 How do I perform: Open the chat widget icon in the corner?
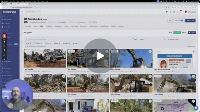coord(196,108)
